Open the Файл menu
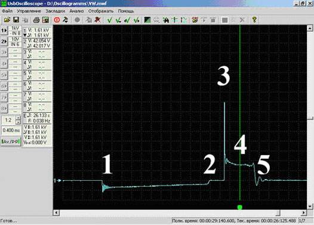Image resolution: width=314 pixels, height=225 pixels. 7,11
